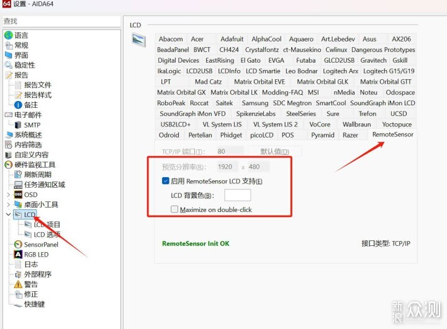This screenshot has width=447, height=329.
Task: Switch to the SteelSeries tab
Action: [300, 113]
